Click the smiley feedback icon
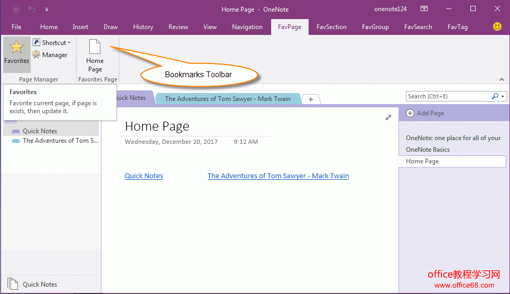Screen dimensions: 510x294 [497, 26]
